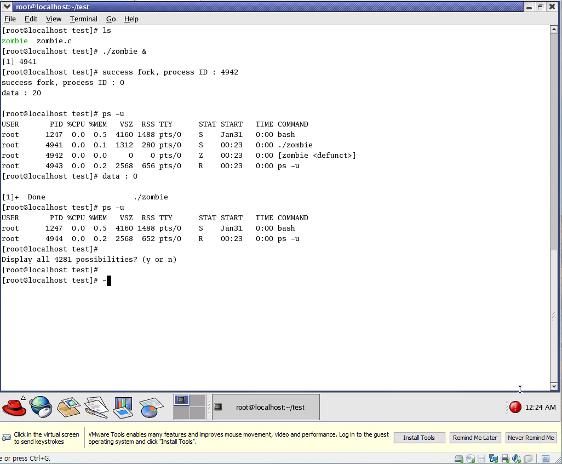The image size is (562, 464).
Task: Click the Remind Me Later button
Action: tap(474, 438)
